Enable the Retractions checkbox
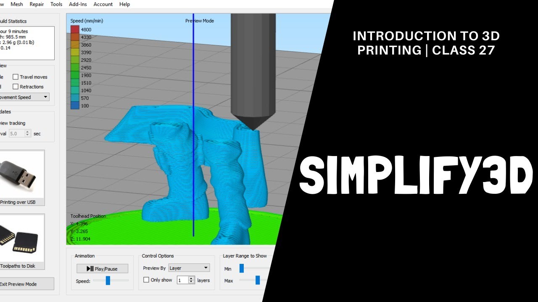 tap(16, 86)
